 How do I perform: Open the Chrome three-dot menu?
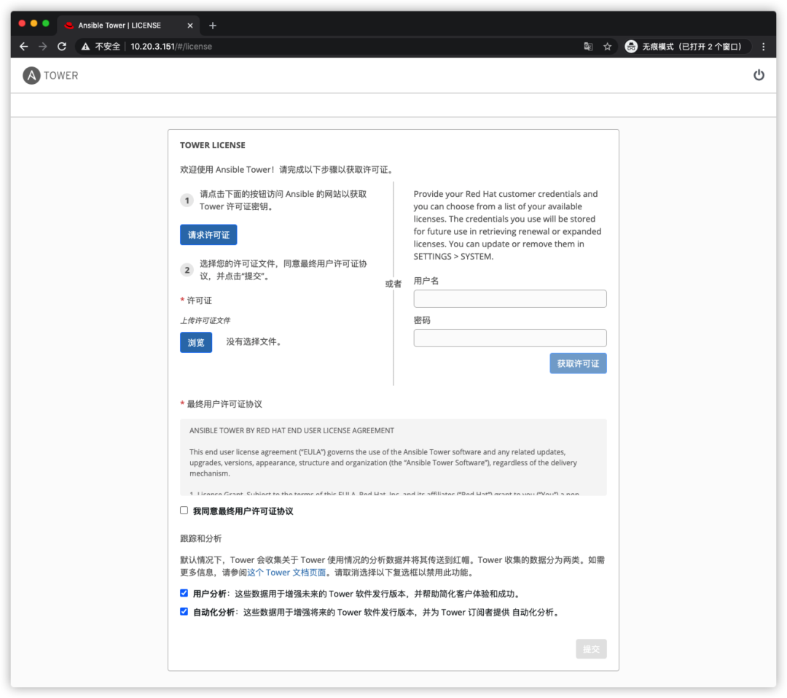pos(763,45)
